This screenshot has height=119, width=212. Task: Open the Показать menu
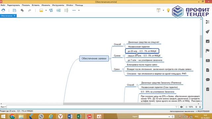26,5
